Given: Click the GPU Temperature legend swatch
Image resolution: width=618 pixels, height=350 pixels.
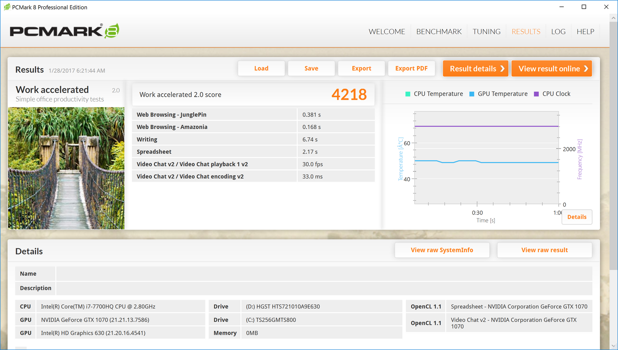Looking at the screenshot, I should click(x=472, y=94).
